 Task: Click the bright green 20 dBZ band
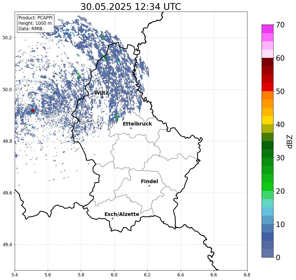pyautogui.click(x=268, y=187)
